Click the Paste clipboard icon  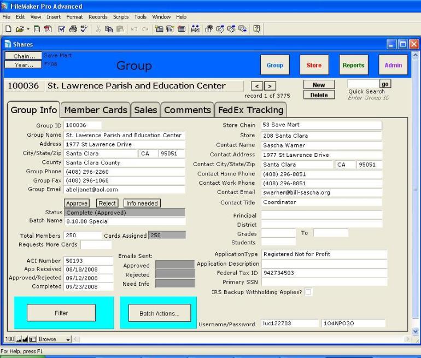tap(120, 29)
